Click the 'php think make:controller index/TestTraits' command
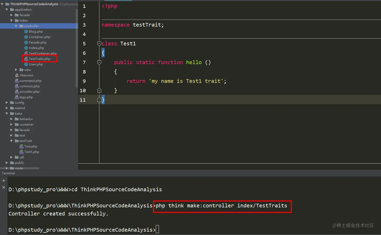 coord(221,206)
